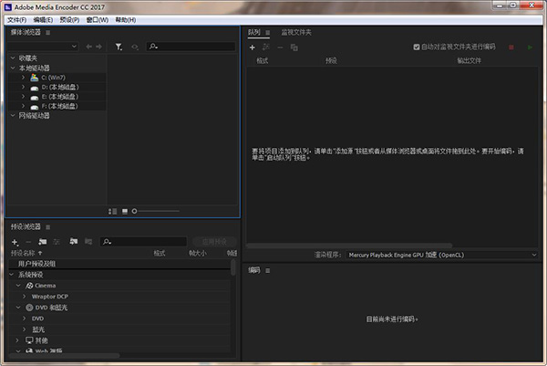The width and height of the screenshot is (547, 366).
Task: Open the 预设浏览器 panel menu icon
Action: click(47, 227)
